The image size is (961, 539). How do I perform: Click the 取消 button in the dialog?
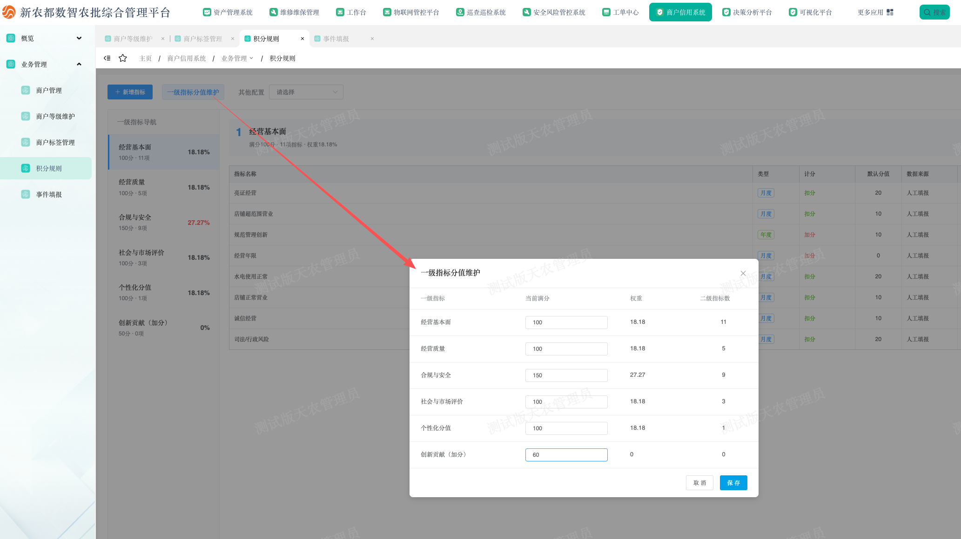(x=699, y=483)
